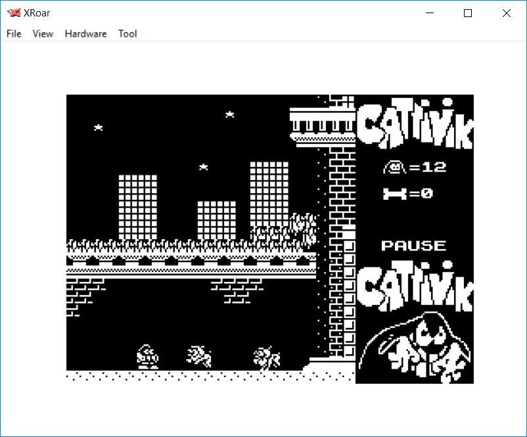The height and width of the screenshot is (437, 527).
Task: Open the Hardware menu
Action: [85, 34]
